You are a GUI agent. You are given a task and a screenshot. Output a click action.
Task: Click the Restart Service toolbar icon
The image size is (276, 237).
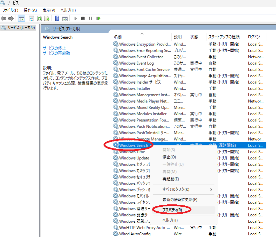(98, 18)
